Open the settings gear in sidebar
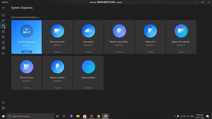212x119 pixels. coord(3,108)
